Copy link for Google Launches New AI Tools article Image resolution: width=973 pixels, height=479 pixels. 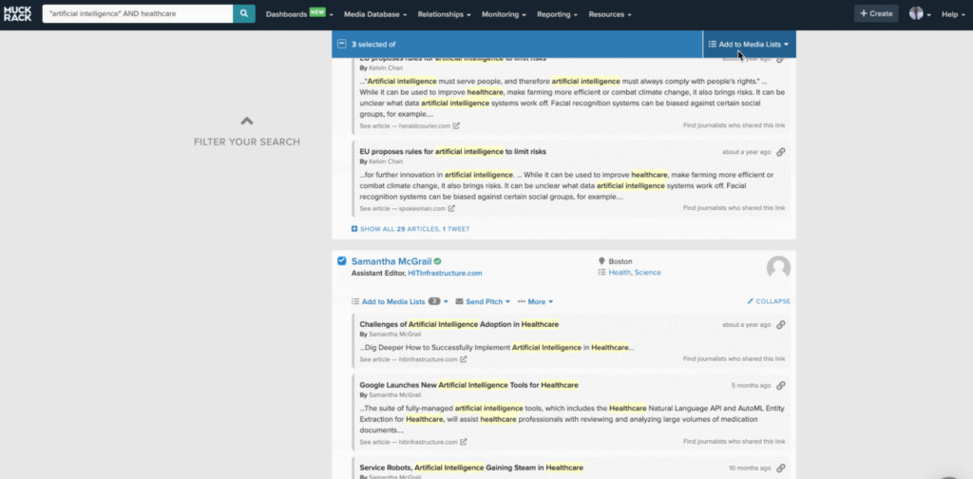[781, 385]
